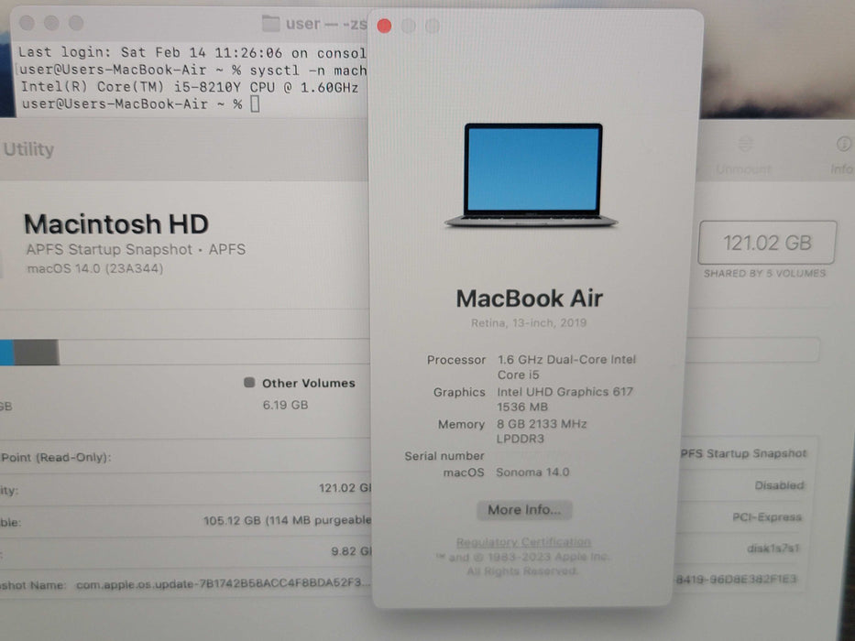Click 'Intel(R) Core(TM) i5-8210Y CPU' output line

(x=189, y=87)
